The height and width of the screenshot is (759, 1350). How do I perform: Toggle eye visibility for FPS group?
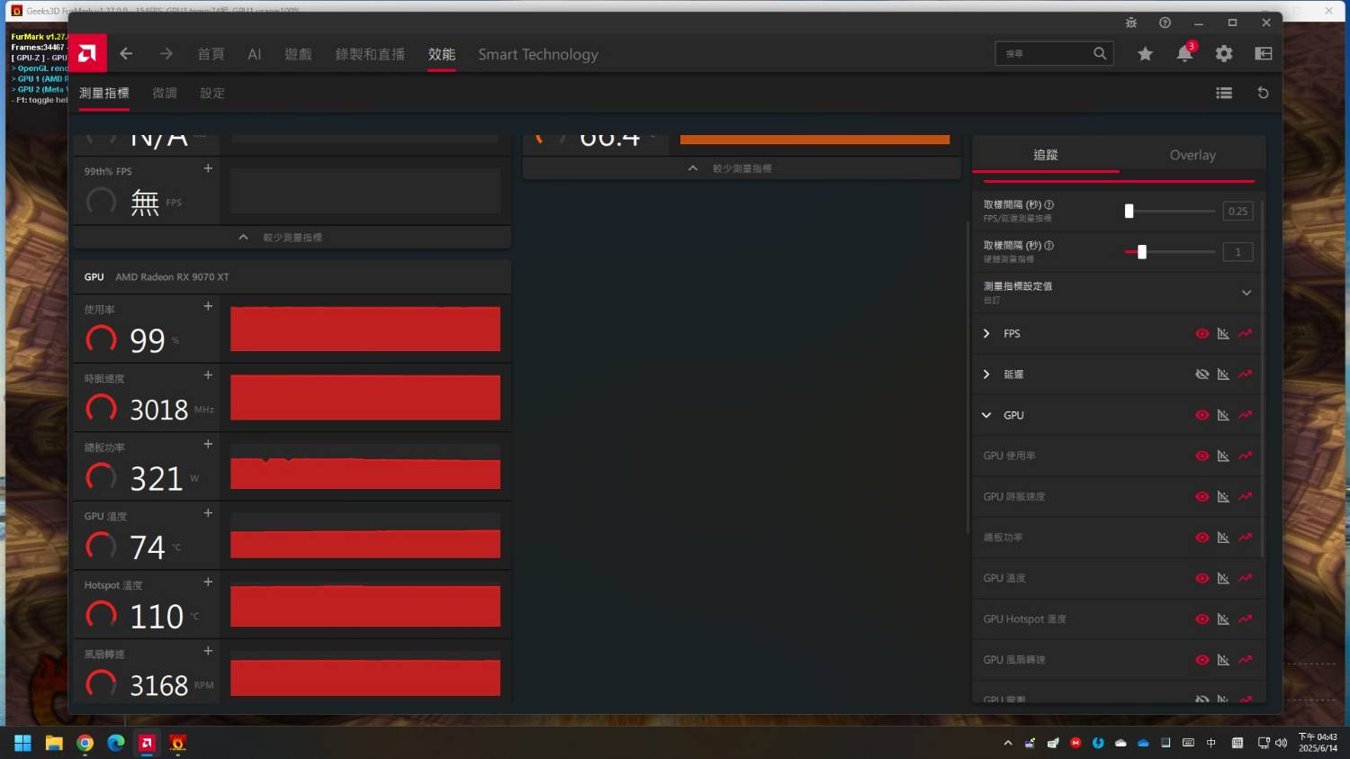click(1201, 333)
